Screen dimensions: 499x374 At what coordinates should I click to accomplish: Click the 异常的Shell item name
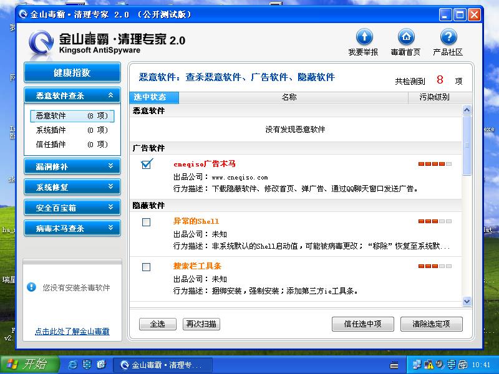coord(196,221)
